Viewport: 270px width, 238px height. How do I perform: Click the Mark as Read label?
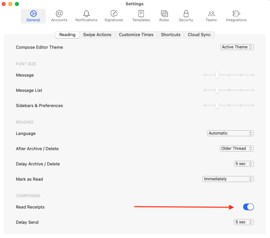(x=29, y=179)
